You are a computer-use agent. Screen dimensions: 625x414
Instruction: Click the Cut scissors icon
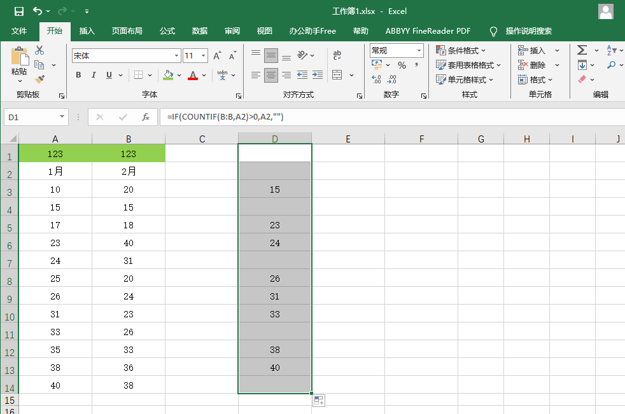pos(39,50)
